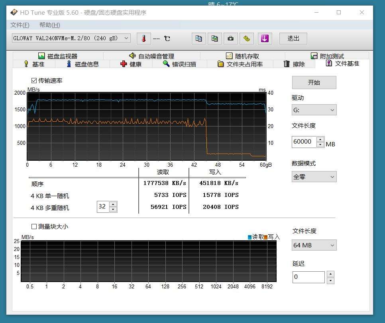385x323 pixels.
Task: Expand the 64 MB file length dropdown
Action: coord(314,245)
